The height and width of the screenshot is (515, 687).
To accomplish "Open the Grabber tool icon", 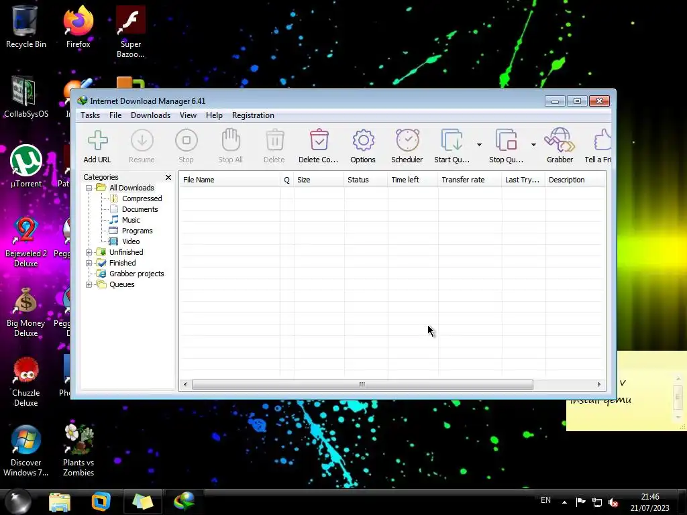I will pos(560,140).
